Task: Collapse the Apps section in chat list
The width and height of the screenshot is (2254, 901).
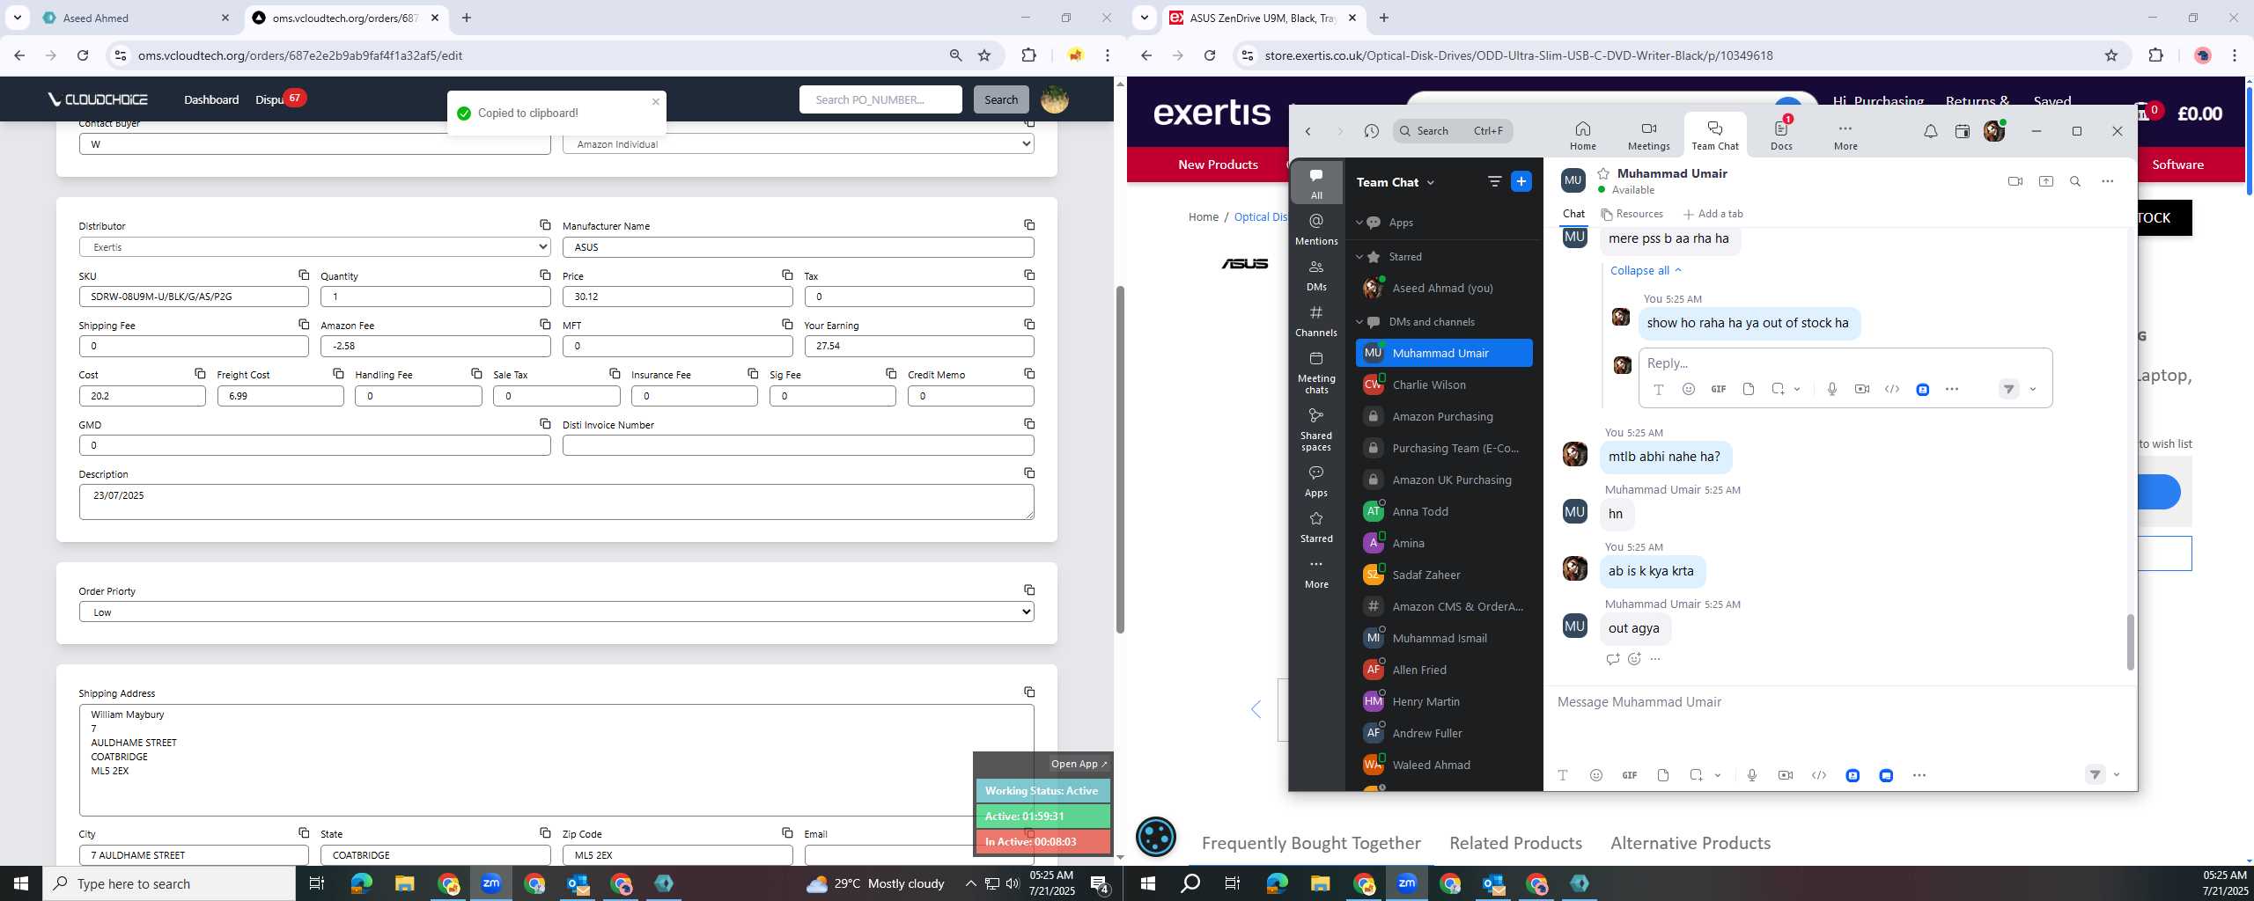Action: [x=1359, y=223]
